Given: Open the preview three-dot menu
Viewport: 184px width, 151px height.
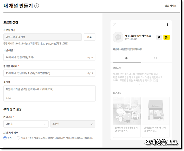Looking at the screenshot, I should point(167,24).
